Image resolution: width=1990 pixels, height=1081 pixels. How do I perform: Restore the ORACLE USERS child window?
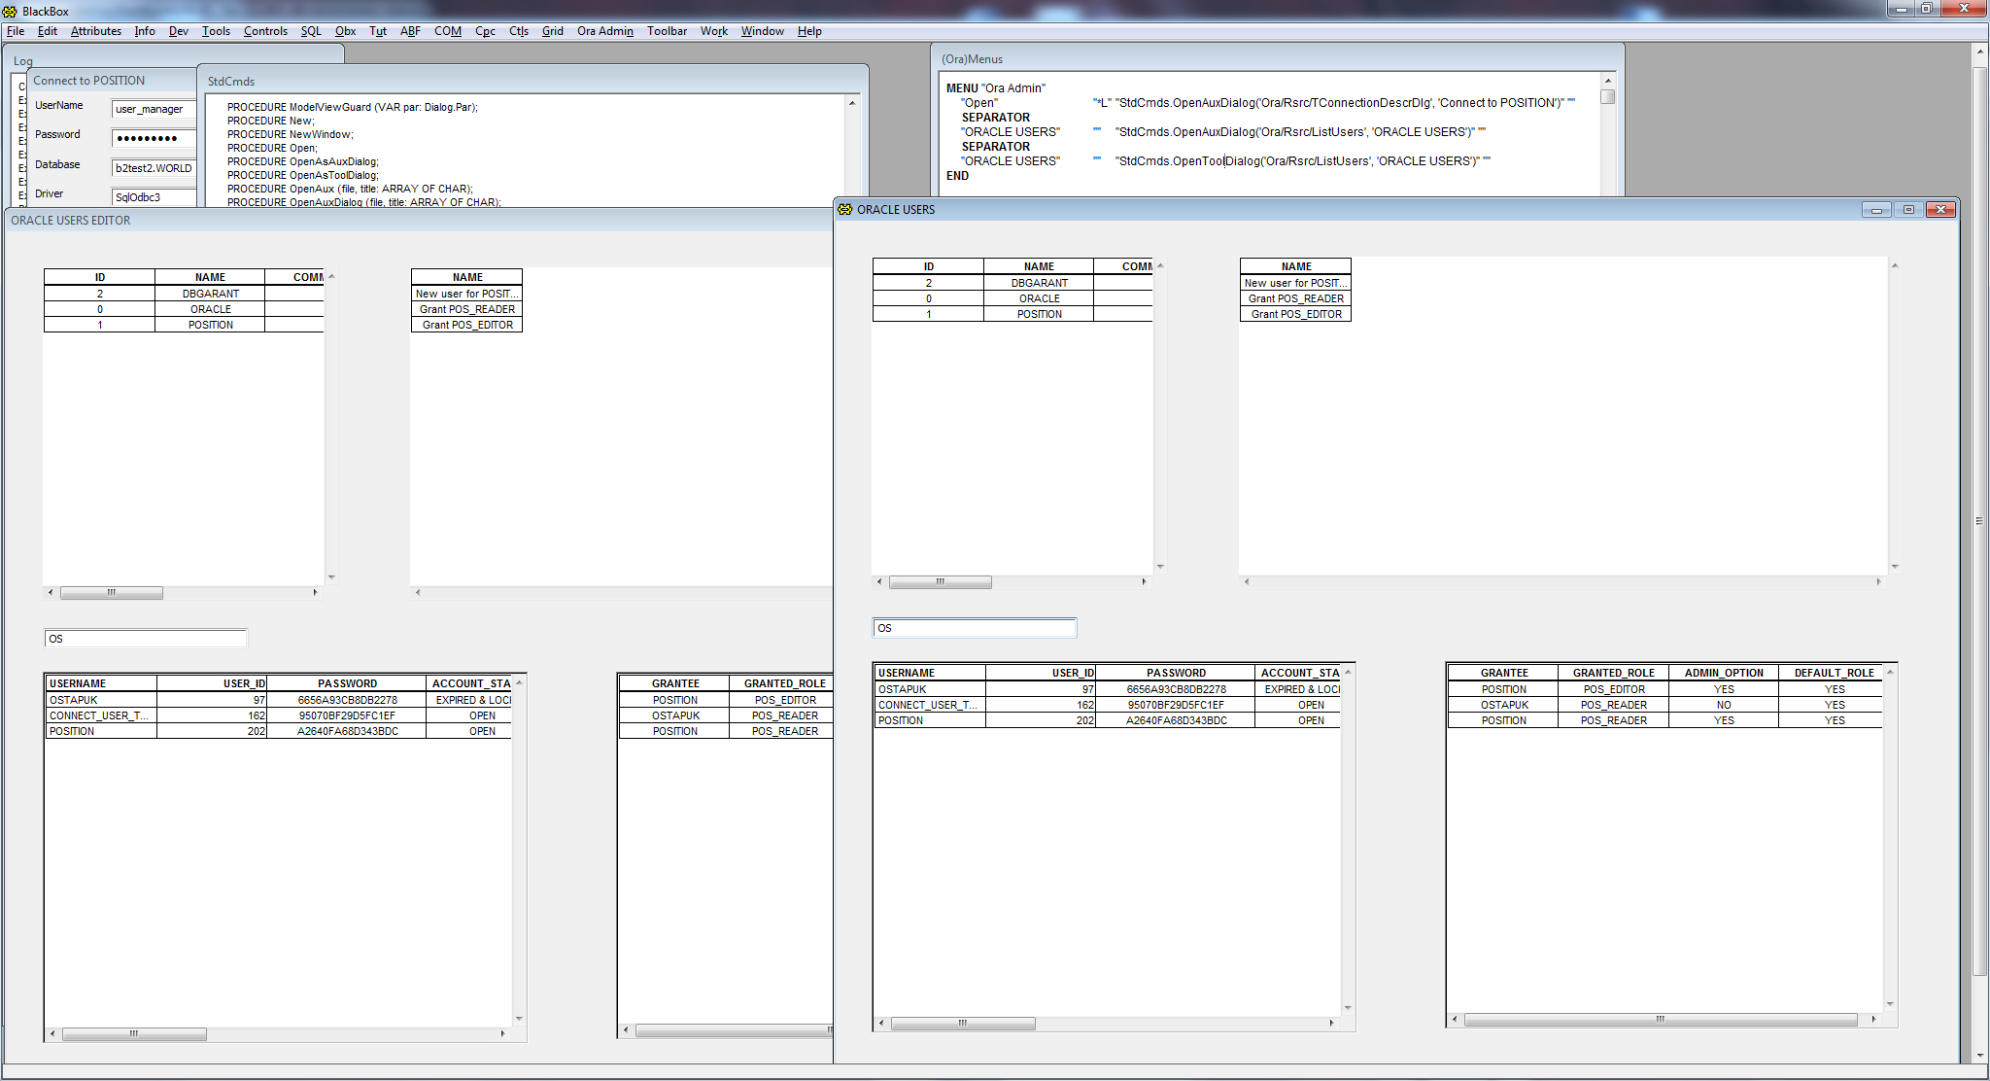[1908, 209]
